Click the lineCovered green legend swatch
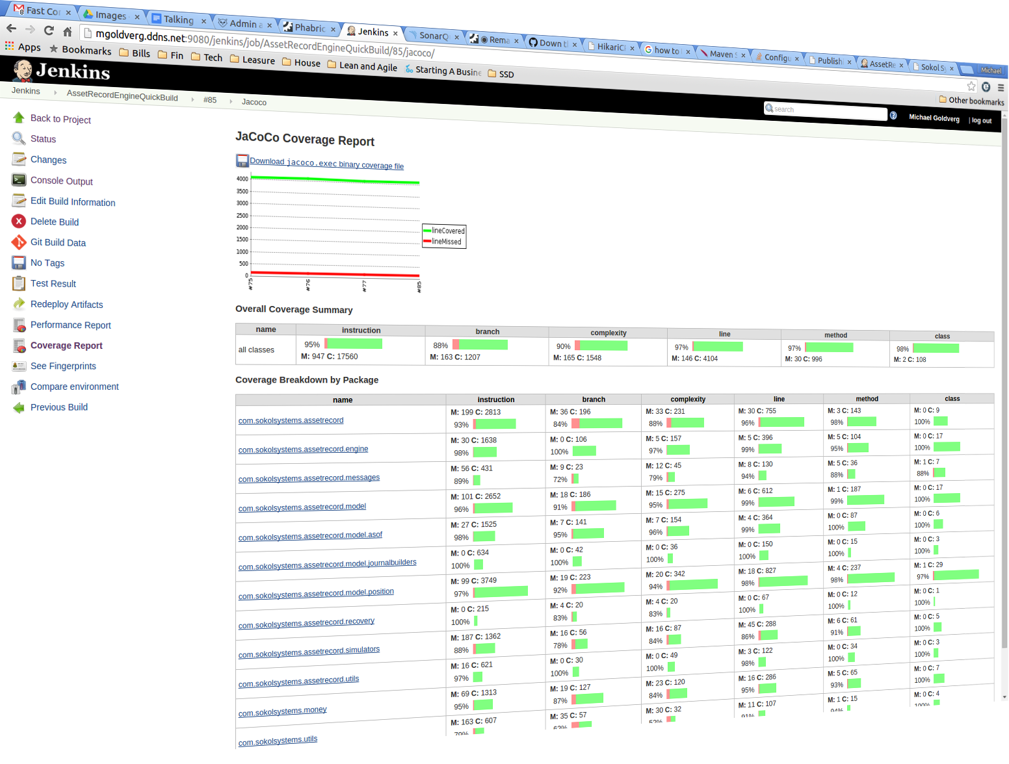This screenshot has width=1009, height=764. tap(427, 230)
